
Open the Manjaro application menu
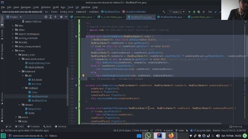[x=3, y=136]
